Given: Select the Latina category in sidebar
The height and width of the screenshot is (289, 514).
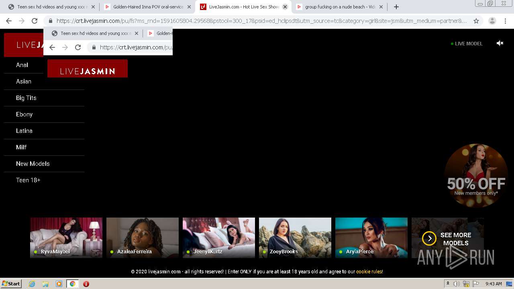Looking at the screenshot, I should coord(24,131).
